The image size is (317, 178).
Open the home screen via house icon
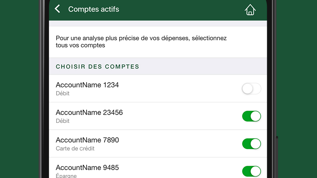[250, 10]
